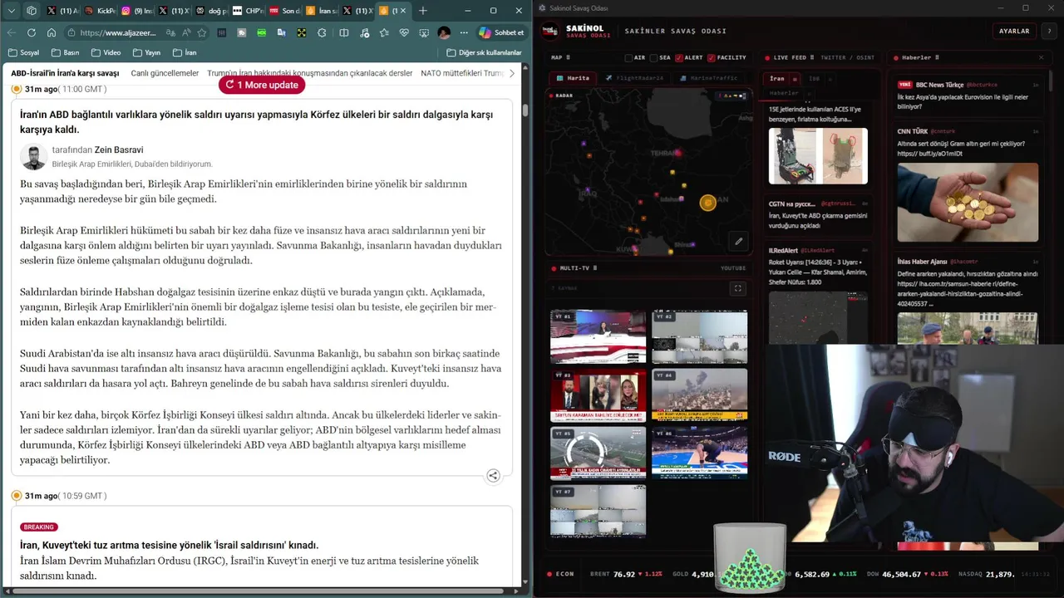The image size is (1064, 598).
Task: Click the Sakinol Savaş Odası logo
Action: 549,31
